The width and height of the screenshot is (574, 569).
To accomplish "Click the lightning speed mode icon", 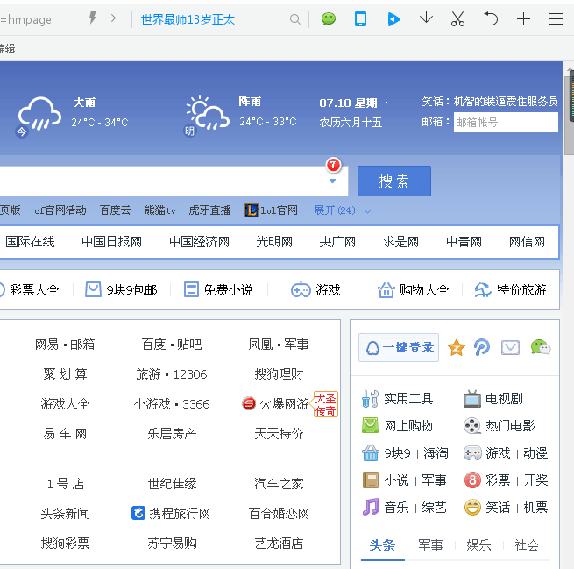I will tap(93, 18).
